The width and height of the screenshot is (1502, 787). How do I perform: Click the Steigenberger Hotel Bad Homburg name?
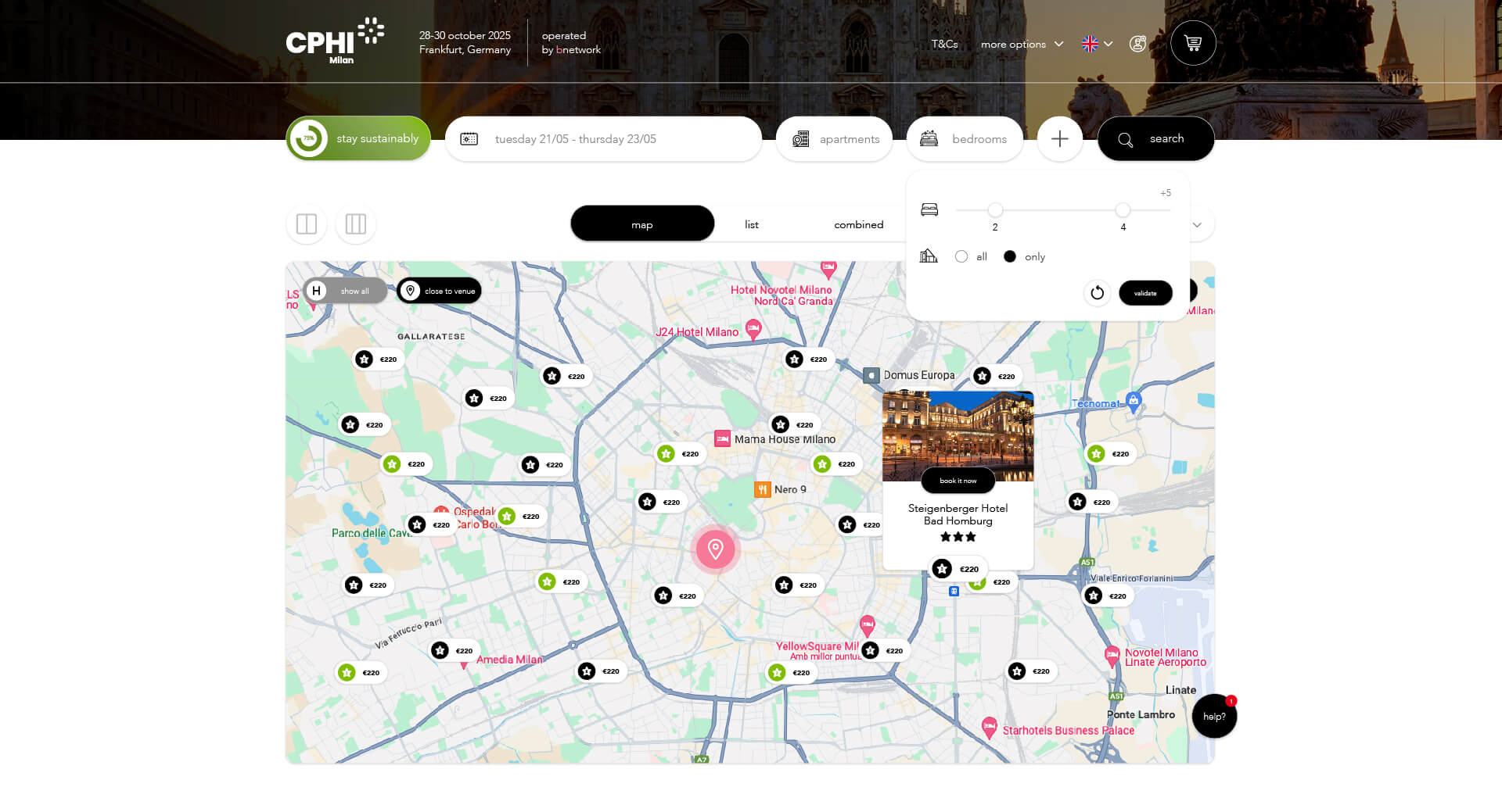[958, 514]
